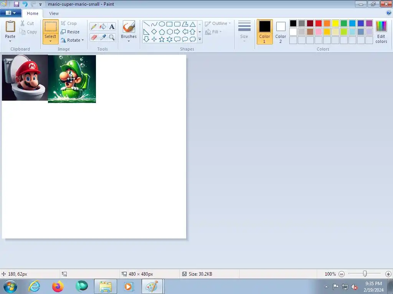Select the Hexagon shape
The image size is (393, 294).
pyautogui.click(x=169, y=32)
